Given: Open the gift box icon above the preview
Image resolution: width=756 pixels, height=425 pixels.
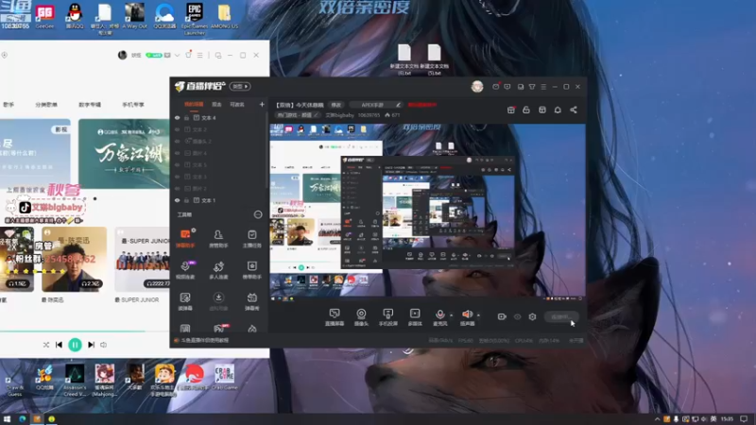Looking at the screenshot, I should tap(510, 110).
